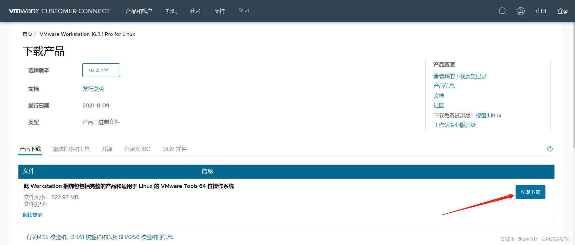Switch to the 自定义 ISO tab

pos(137,149)
